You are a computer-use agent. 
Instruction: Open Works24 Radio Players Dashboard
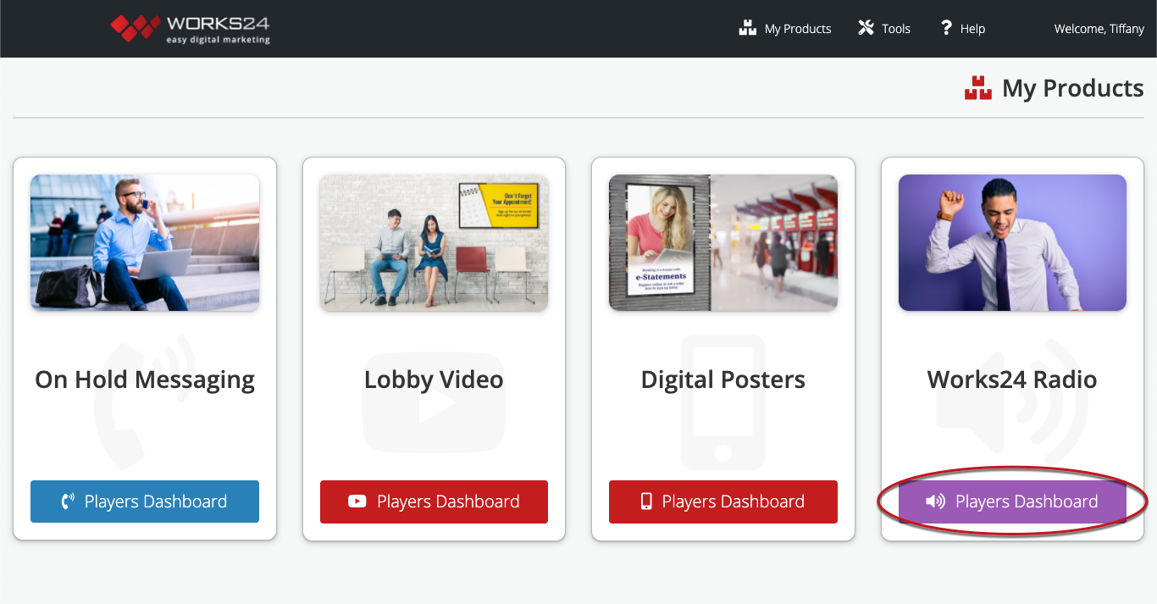tap(1012, 501)
